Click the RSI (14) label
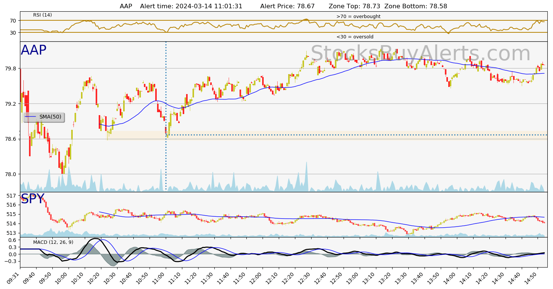Viewport: 553px width, 289px height. click(x=43, y=15)
